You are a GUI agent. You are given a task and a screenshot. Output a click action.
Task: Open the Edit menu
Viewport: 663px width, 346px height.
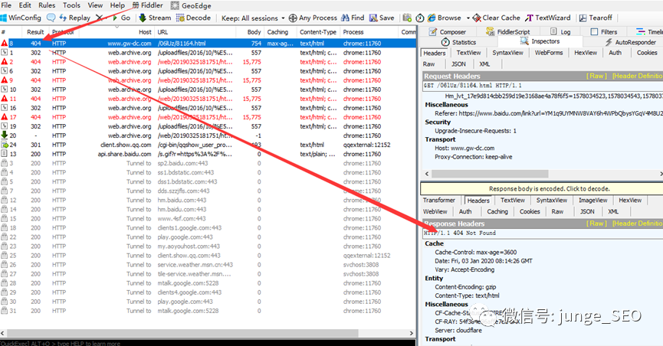[x=25, y=5]
